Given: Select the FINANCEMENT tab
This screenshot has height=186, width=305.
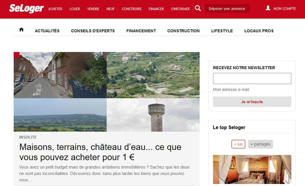Looking at the screenshot, I should tap(141, 30).
